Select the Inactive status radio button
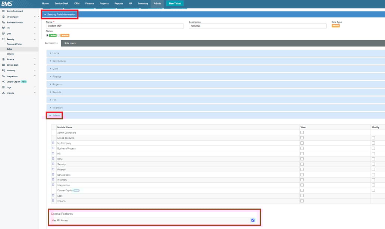 point(59,35)
